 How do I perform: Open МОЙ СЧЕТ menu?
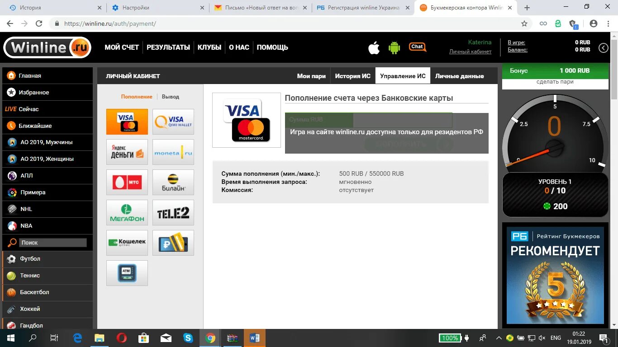[122, 47]
